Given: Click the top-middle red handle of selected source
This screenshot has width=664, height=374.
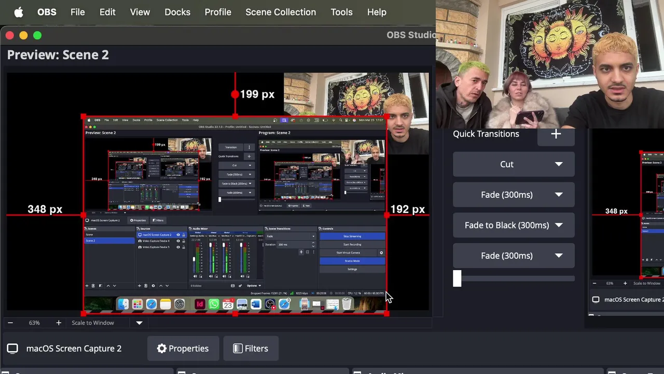Looking at the screenshot, I should point(235,117).
